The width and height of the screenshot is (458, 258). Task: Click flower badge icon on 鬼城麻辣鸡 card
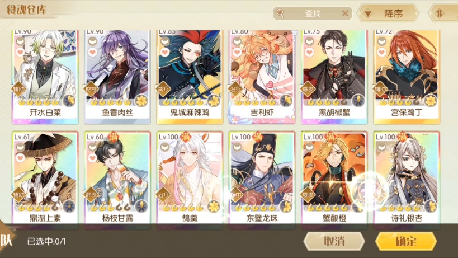214,101
